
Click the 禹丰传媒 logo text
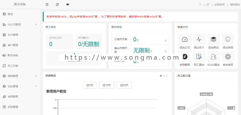[x=20, y=4]
